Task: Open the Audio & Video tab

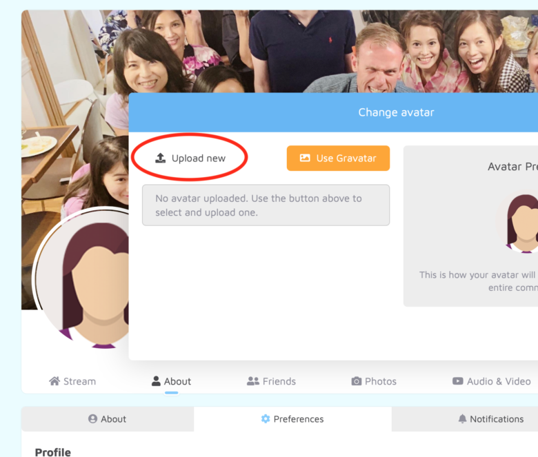Action: click(491, 381)
